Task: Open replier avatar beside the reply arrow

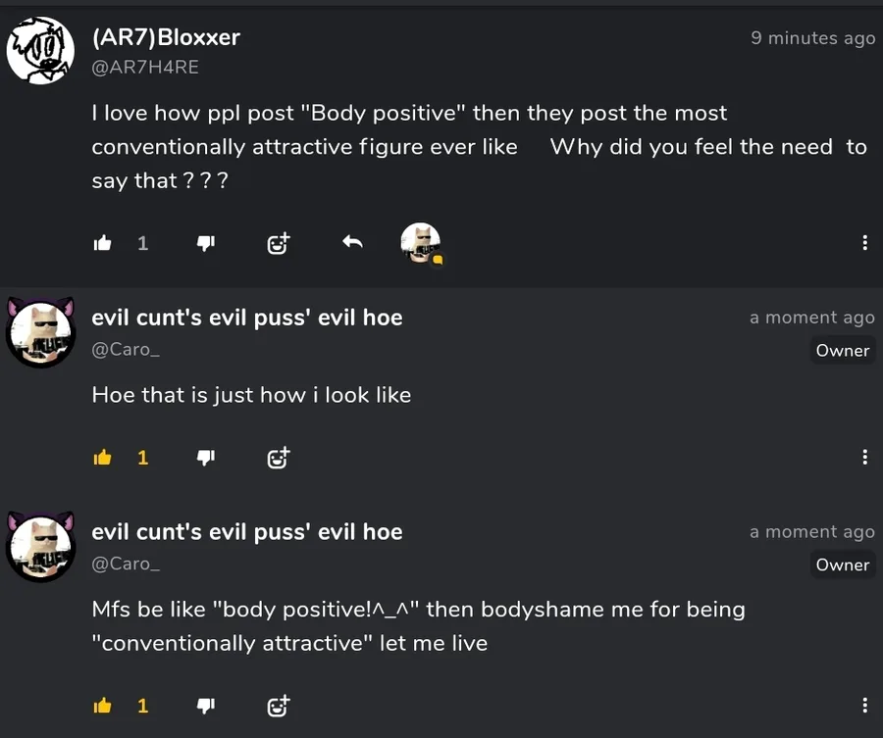Action: click(x=421, y=242)
